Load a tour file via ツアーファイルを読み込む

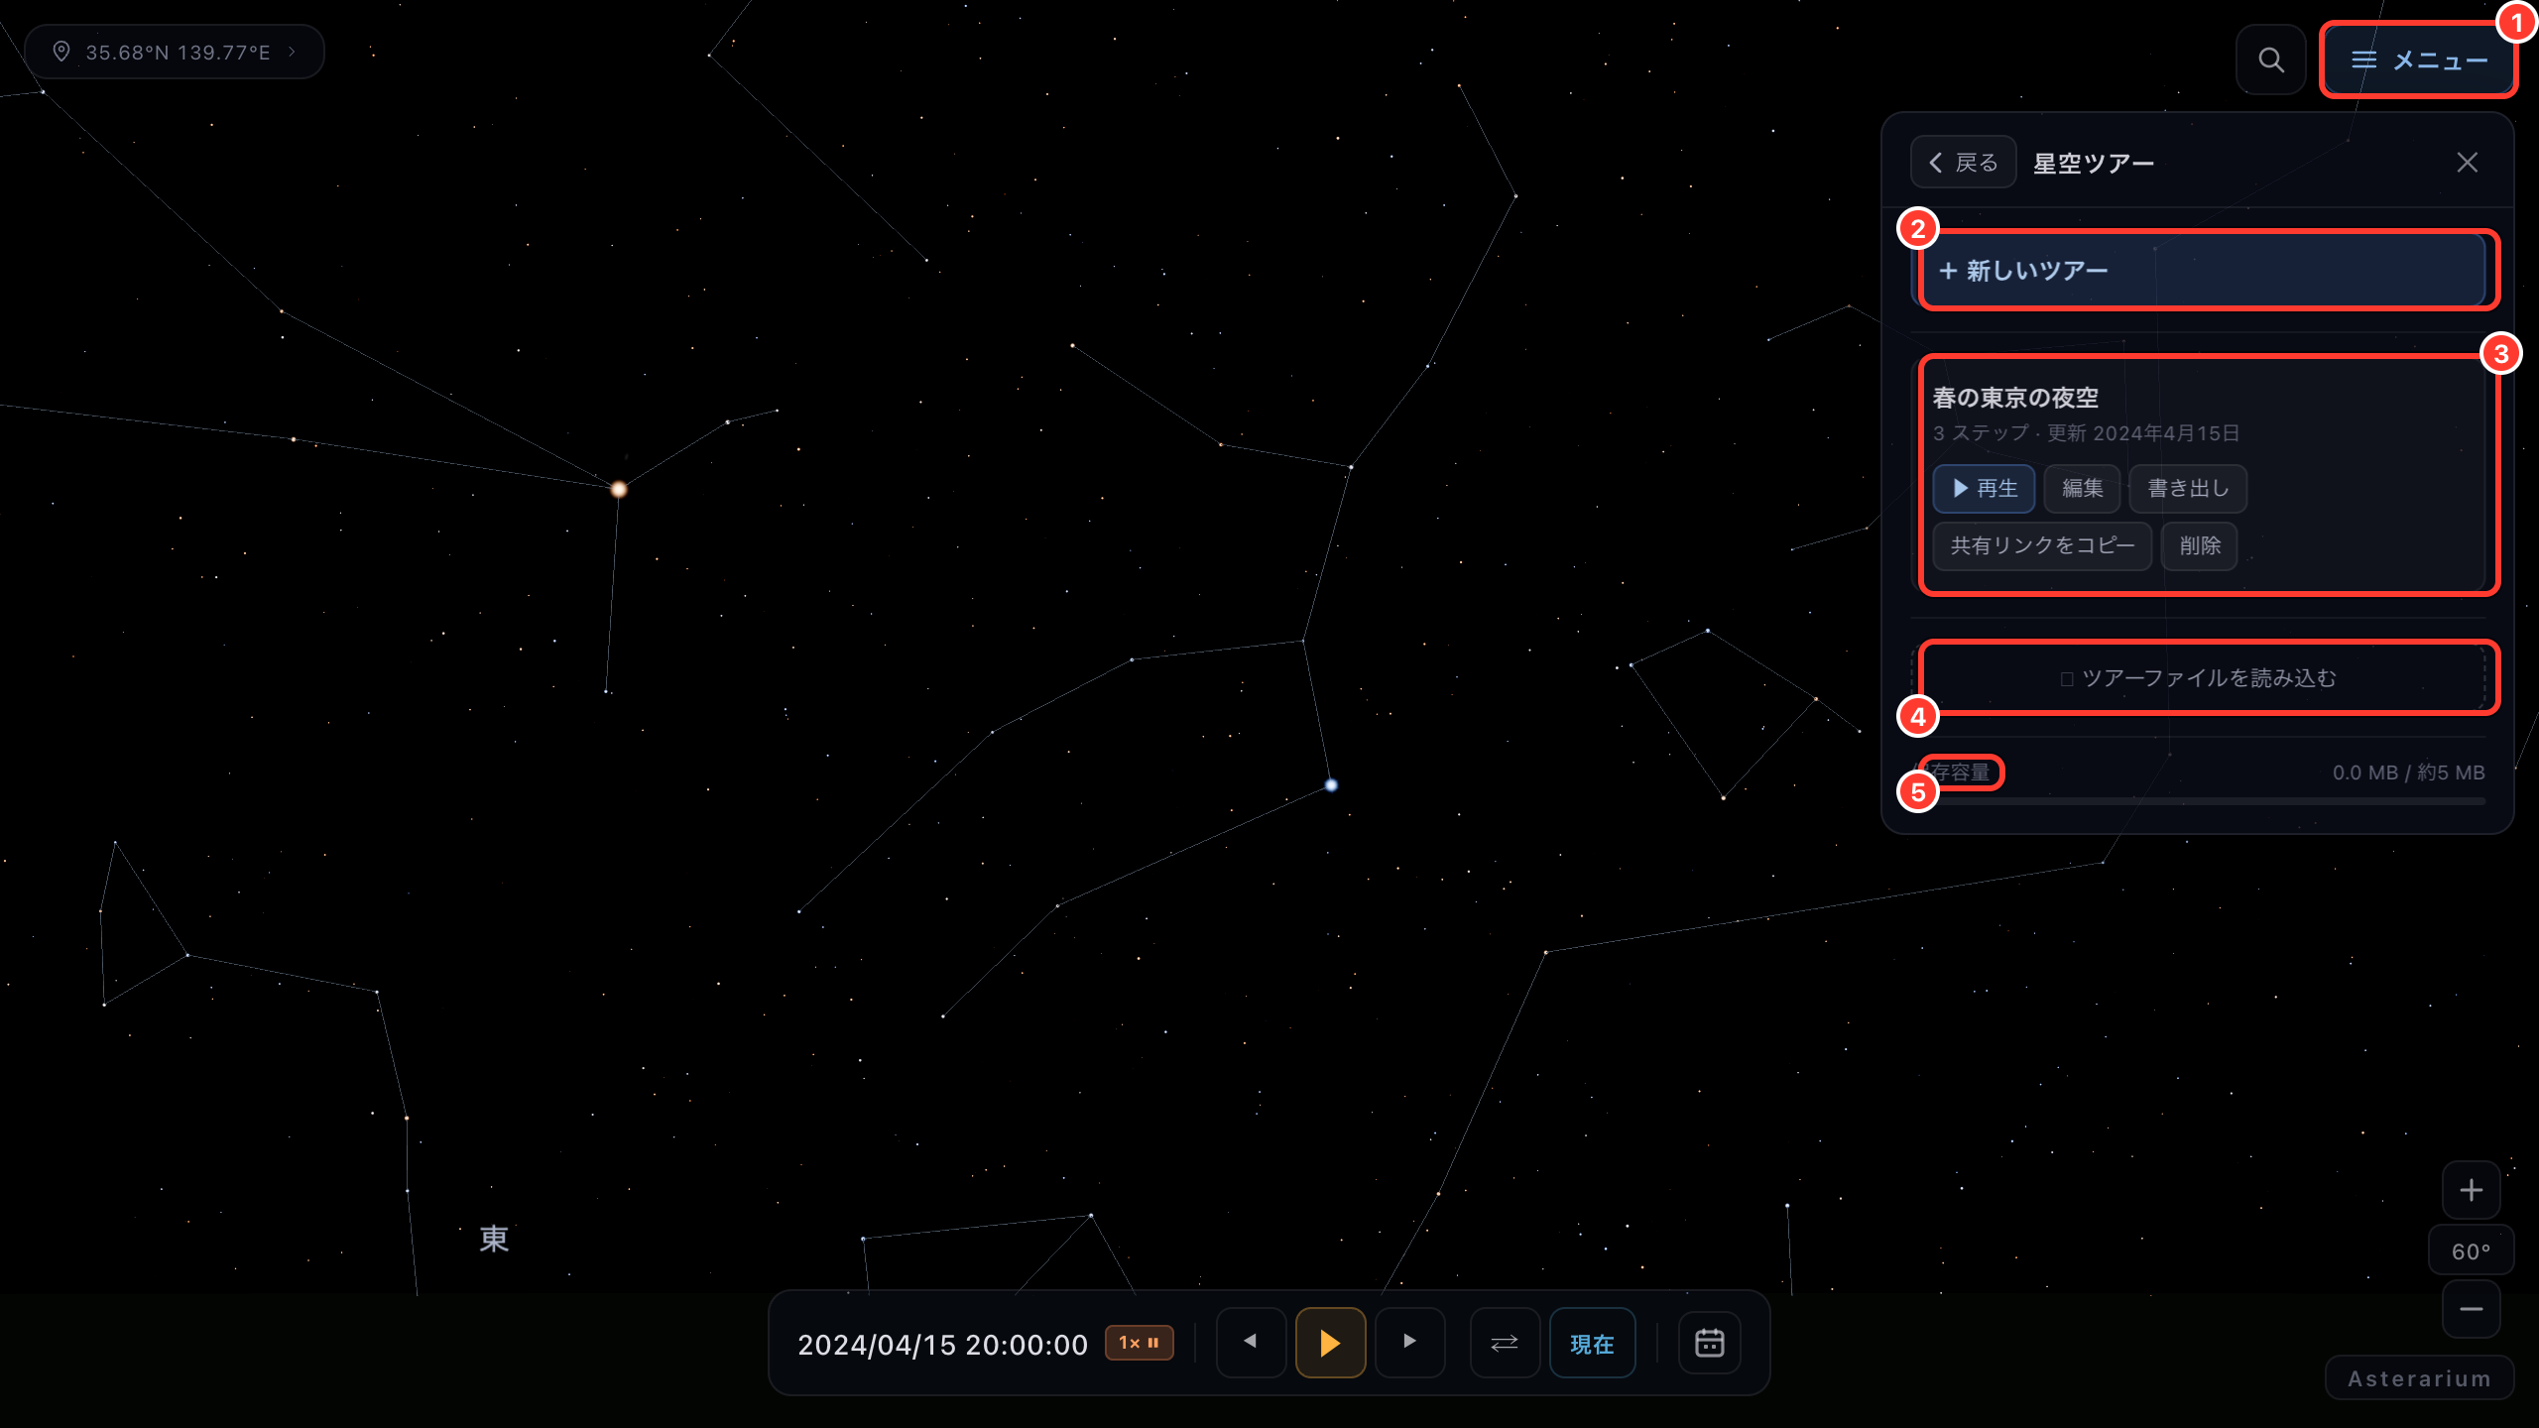(x=2198, y=678)
